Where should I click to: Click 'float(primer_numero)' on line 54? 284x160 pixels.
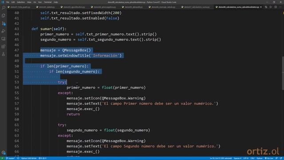click(x=123, y=88)
